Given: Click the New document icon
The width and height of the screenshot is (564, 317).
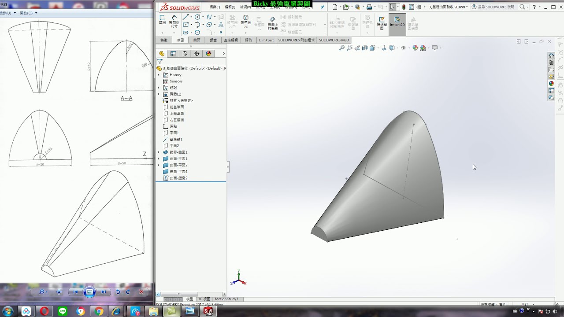Looking at the screenshot, I should (x=335, y=7).
